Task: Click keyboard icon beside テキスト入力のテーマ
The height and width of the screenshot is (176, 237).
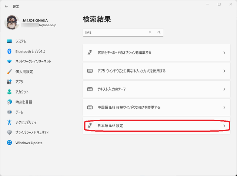Action: [90, 89]
